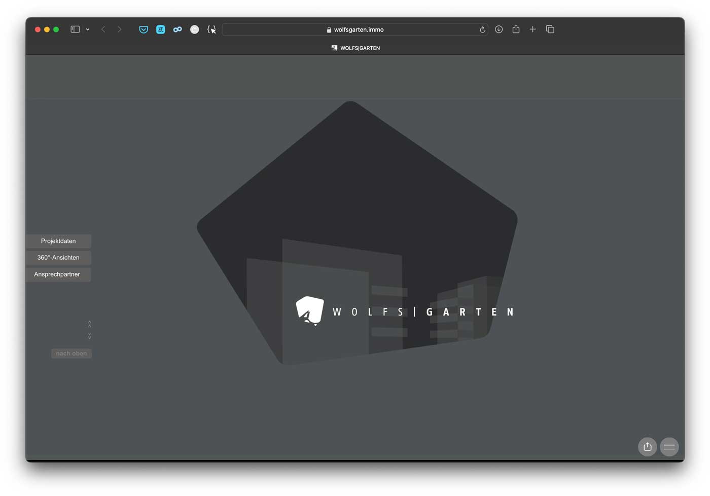Go back to the previous page

[103, 29]
